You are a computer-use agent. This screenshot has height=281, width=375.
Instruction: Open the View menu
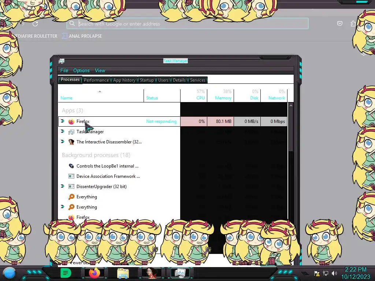click(100, 71)
